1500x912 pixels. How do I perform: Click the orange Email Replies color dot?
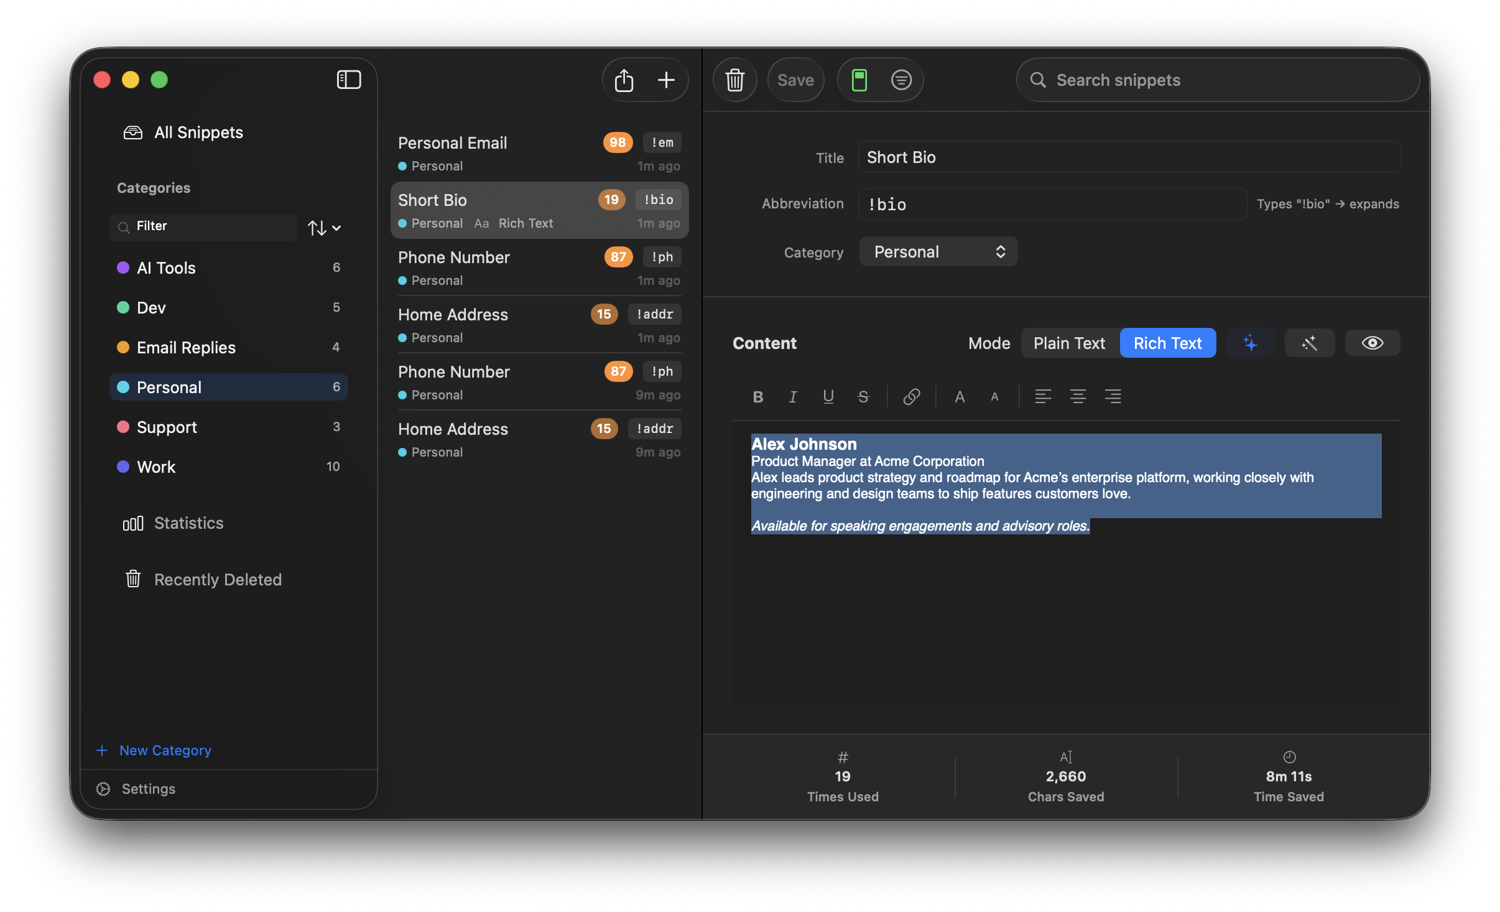click(x=123, y=347)
